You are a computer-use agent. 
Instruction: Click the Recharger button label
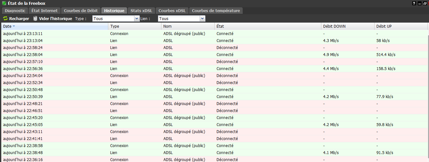[x=19, y=19]
